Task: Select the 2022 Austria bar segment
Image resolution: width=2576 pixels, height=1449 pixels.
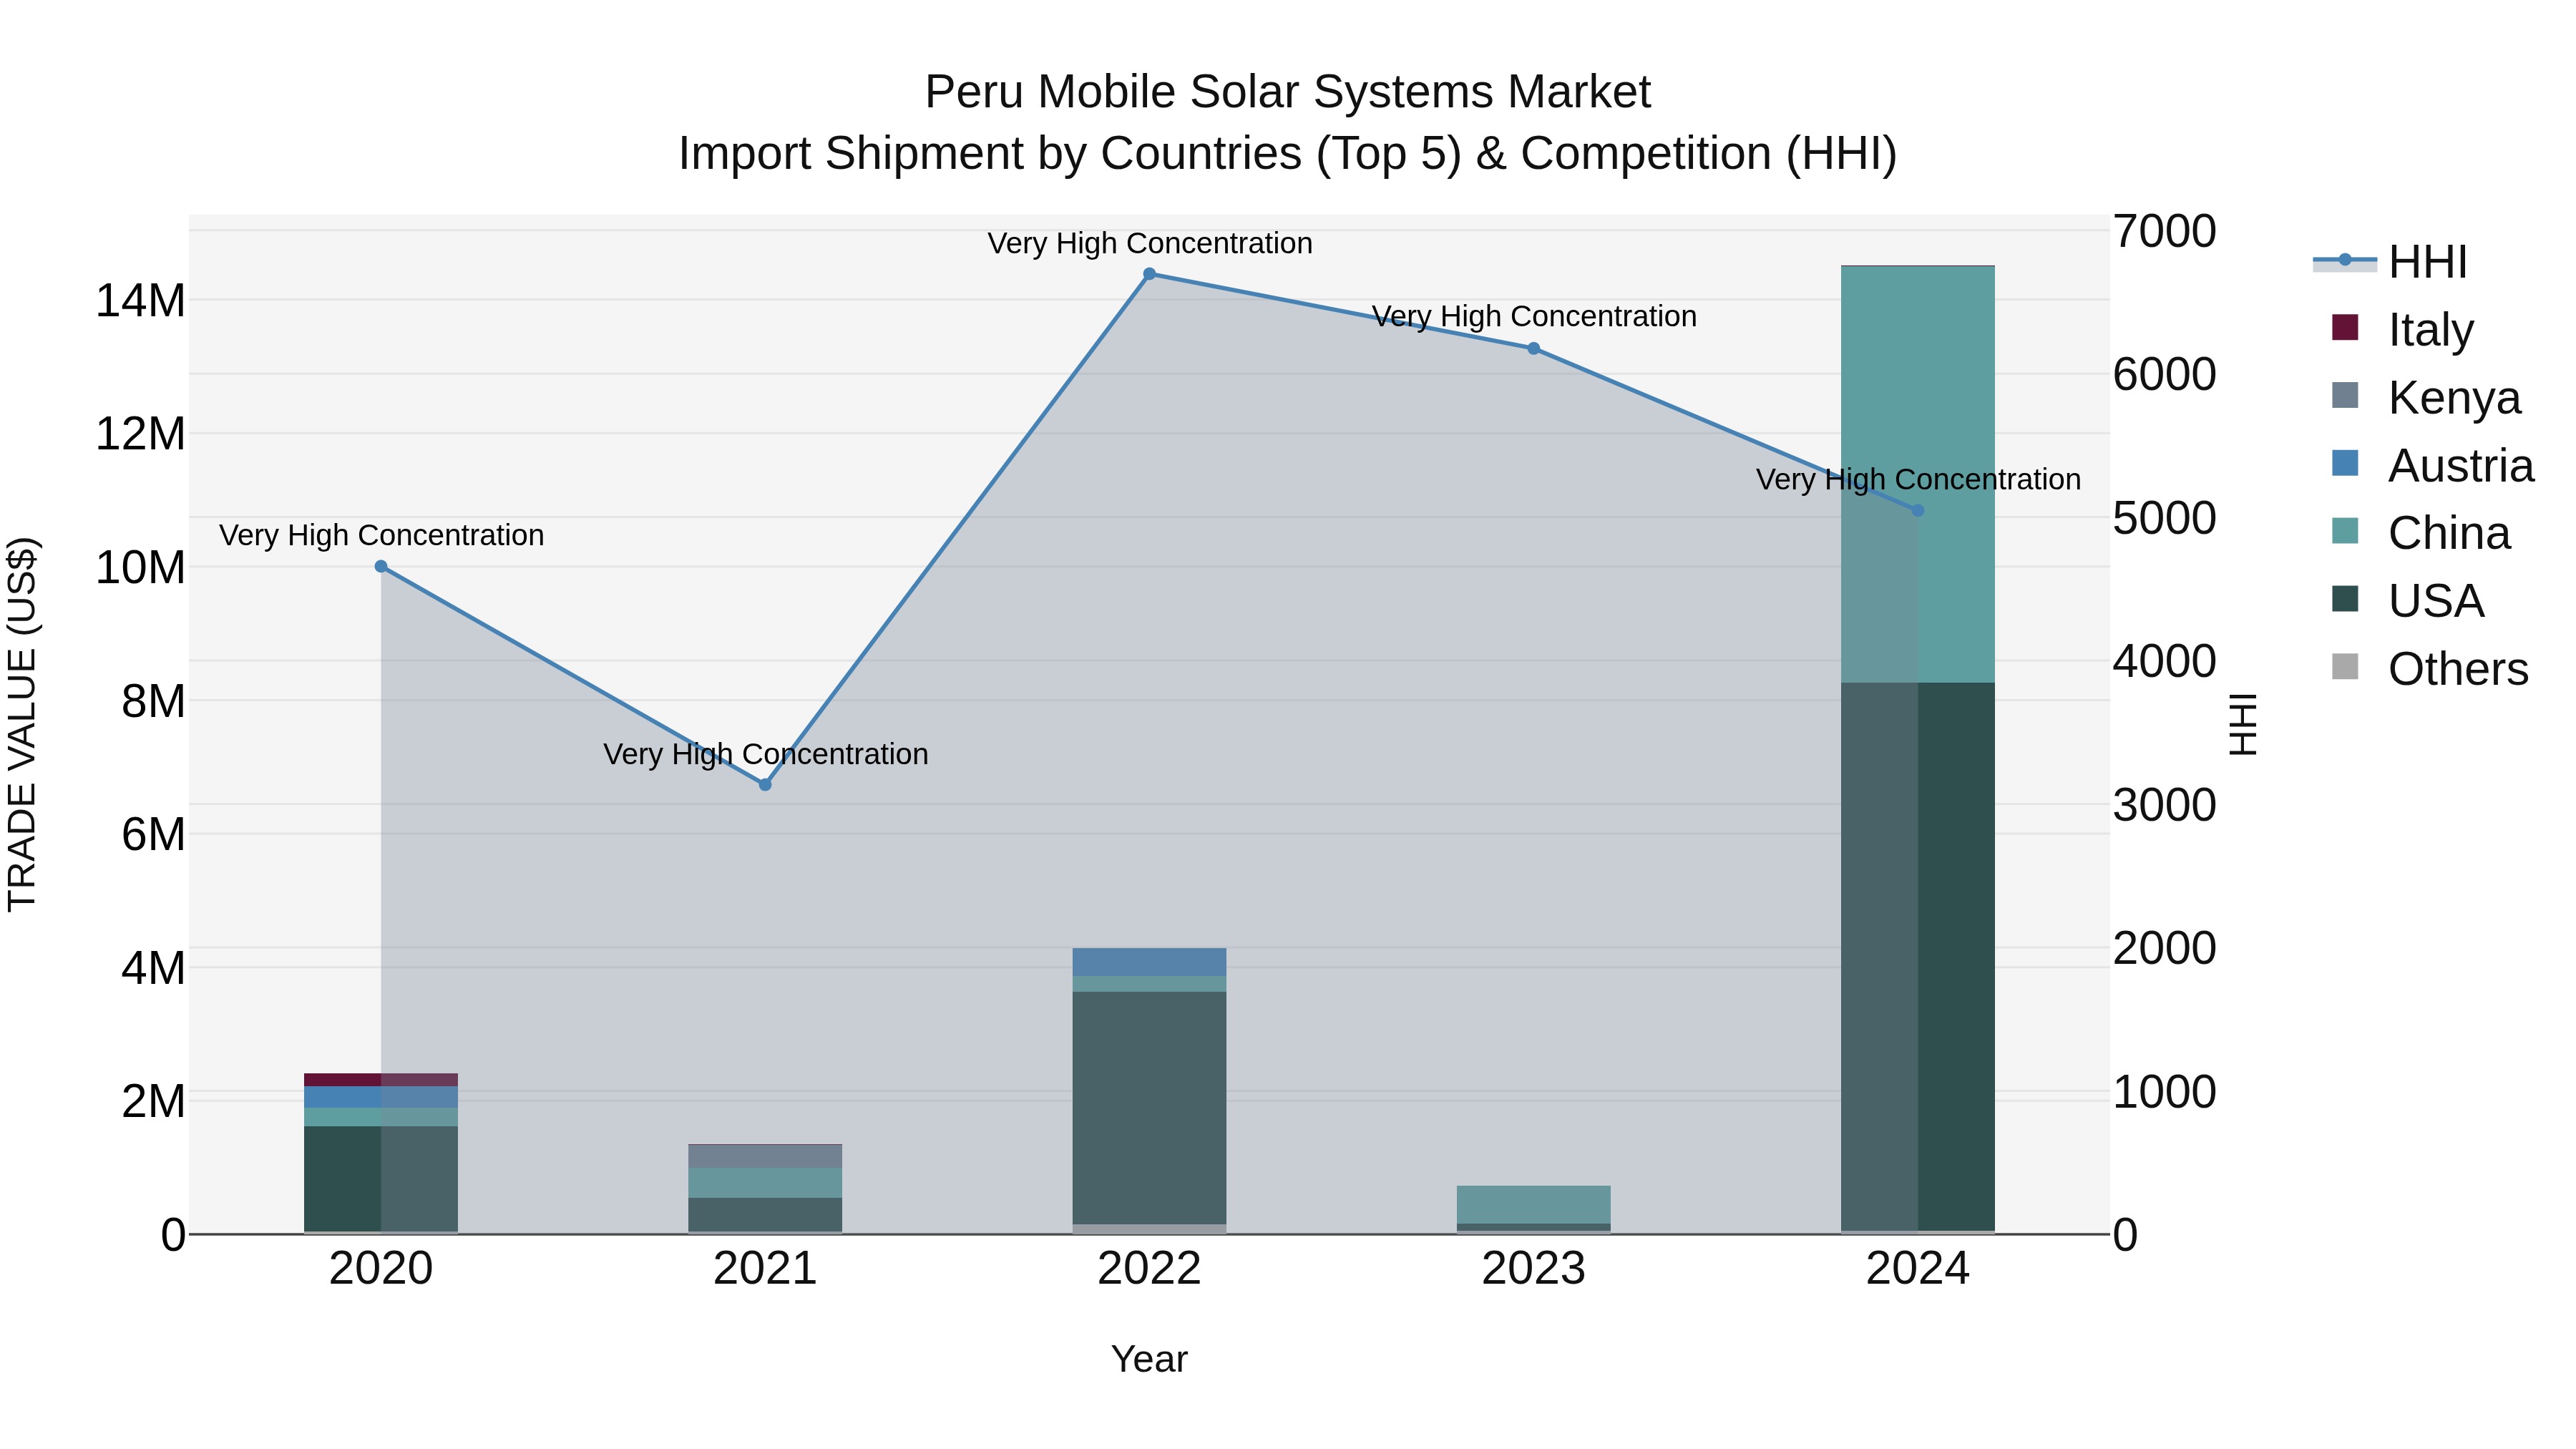Action: (1149, 962)
